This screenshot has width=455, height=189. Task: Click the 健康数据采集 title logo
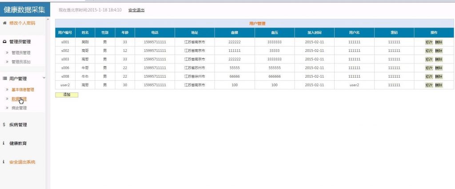[25, 10]
